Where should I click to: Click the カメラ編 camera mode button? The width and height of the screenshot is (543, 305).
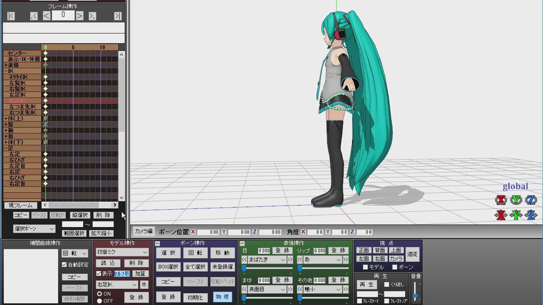[x=143, y=231]
